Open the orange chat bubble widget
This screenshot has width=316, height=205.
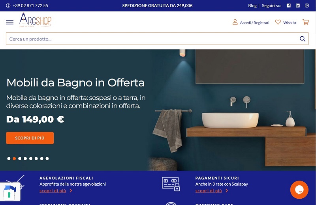pos(299,190)
